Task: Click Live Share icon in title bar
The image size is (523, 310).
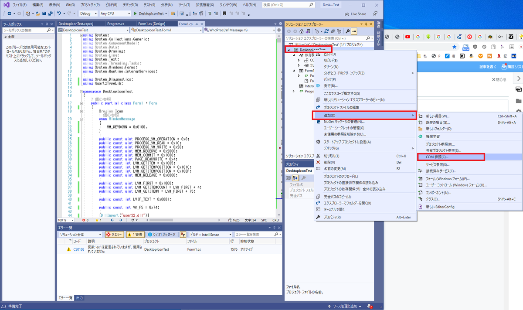Action: (347, 14)
